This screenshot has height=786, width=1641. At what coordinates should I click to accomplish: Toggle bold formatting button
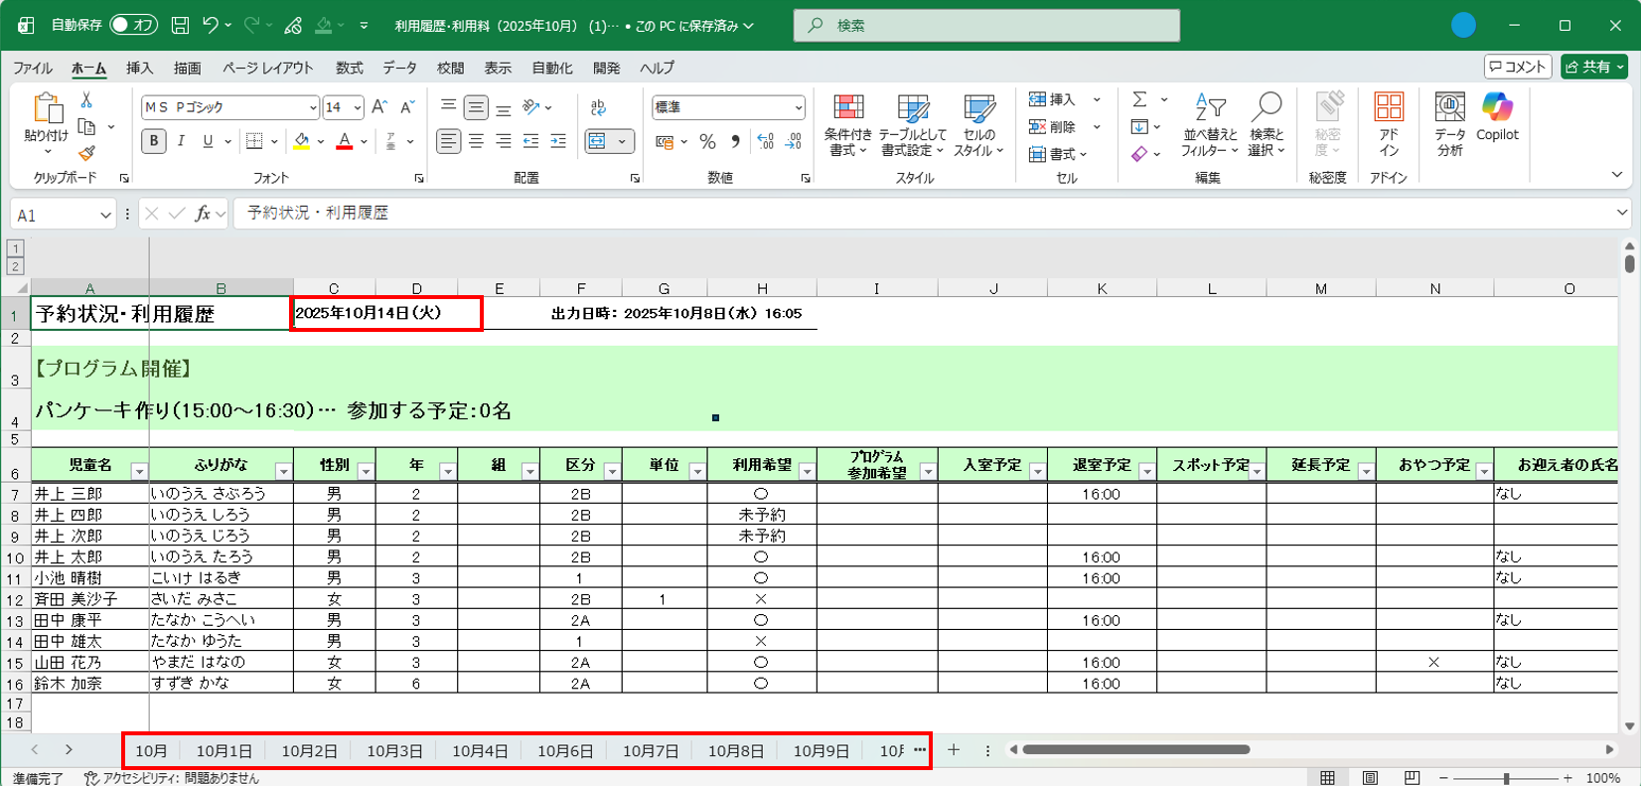click(x=154, y=142)
